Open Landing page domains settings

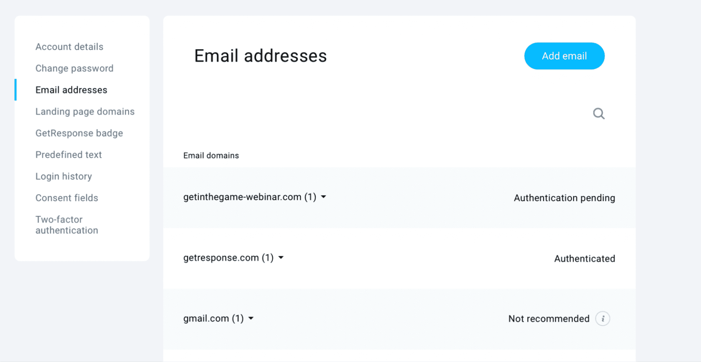(x=85, y=111)
